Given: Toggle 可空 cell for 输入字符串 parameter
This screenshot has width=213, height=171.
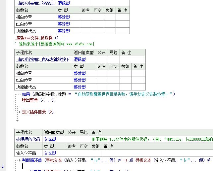Looking at the screenshot, I should pyautogui.click(x=84, y=153).
